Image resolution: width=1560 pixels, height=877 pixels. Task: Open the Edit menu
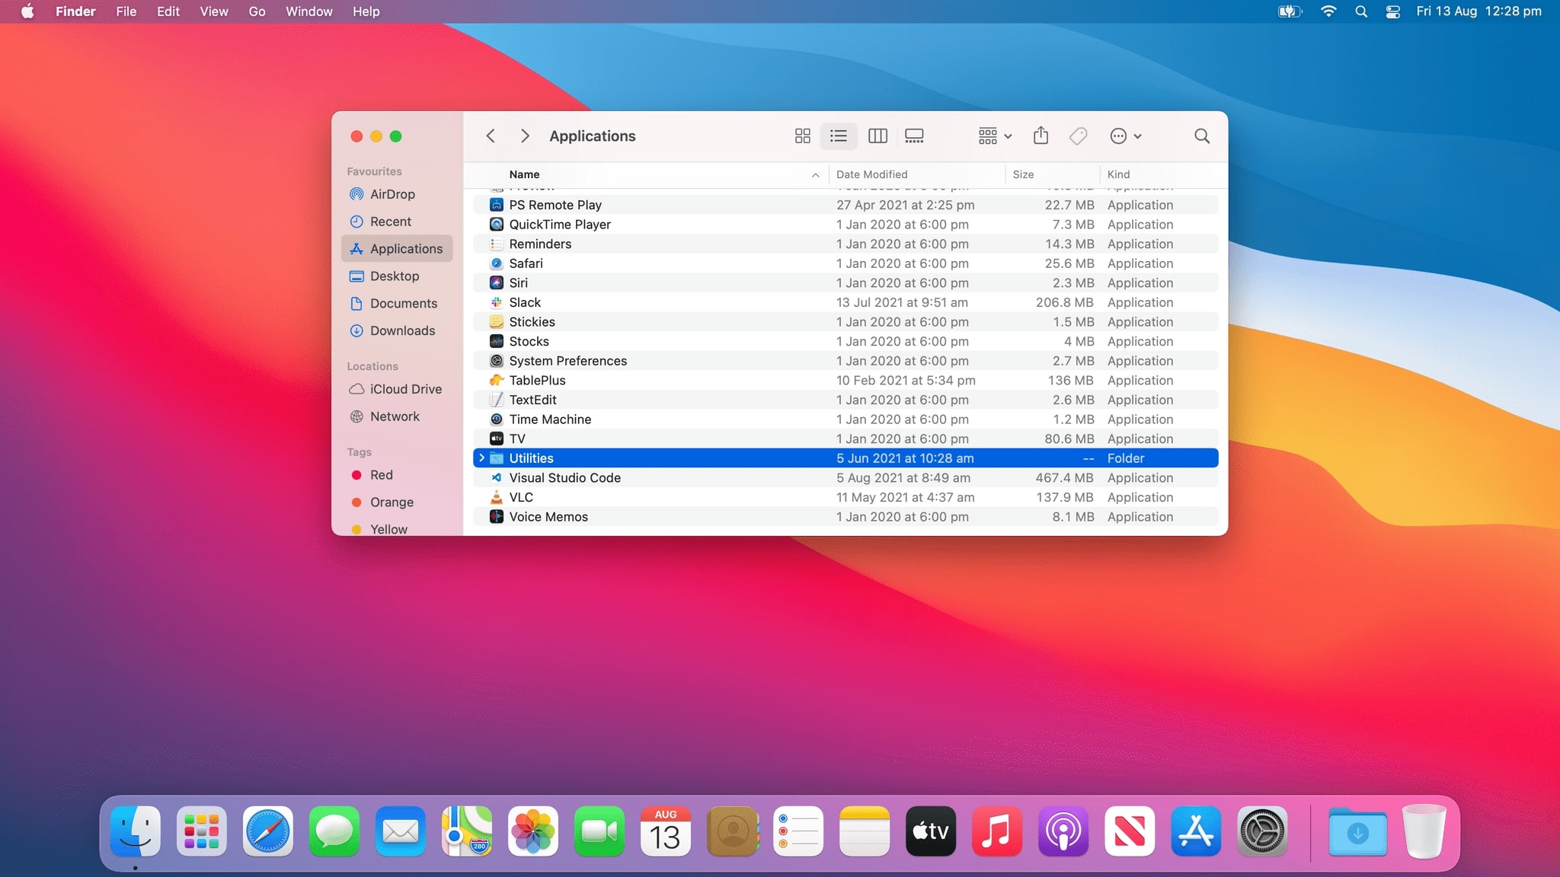168,11
